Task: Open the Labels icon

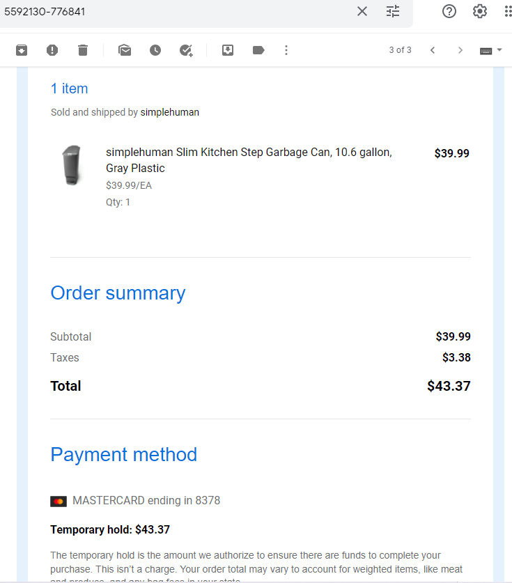Action: [x=258, y=50]
